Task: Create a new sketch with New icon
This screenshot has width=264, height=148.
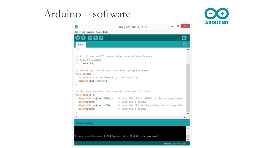Action: click(90, 38)
